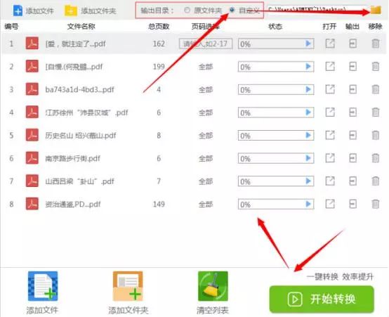Click the bottom 添加文件夹 folder icon

tap(128, 286)
